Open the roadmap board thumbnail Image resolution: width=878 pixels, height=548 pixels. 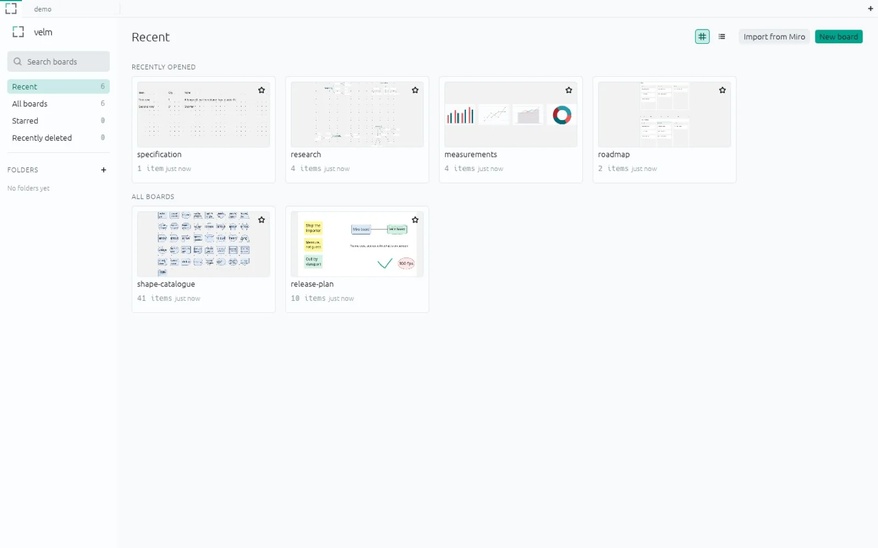[665, 115]
